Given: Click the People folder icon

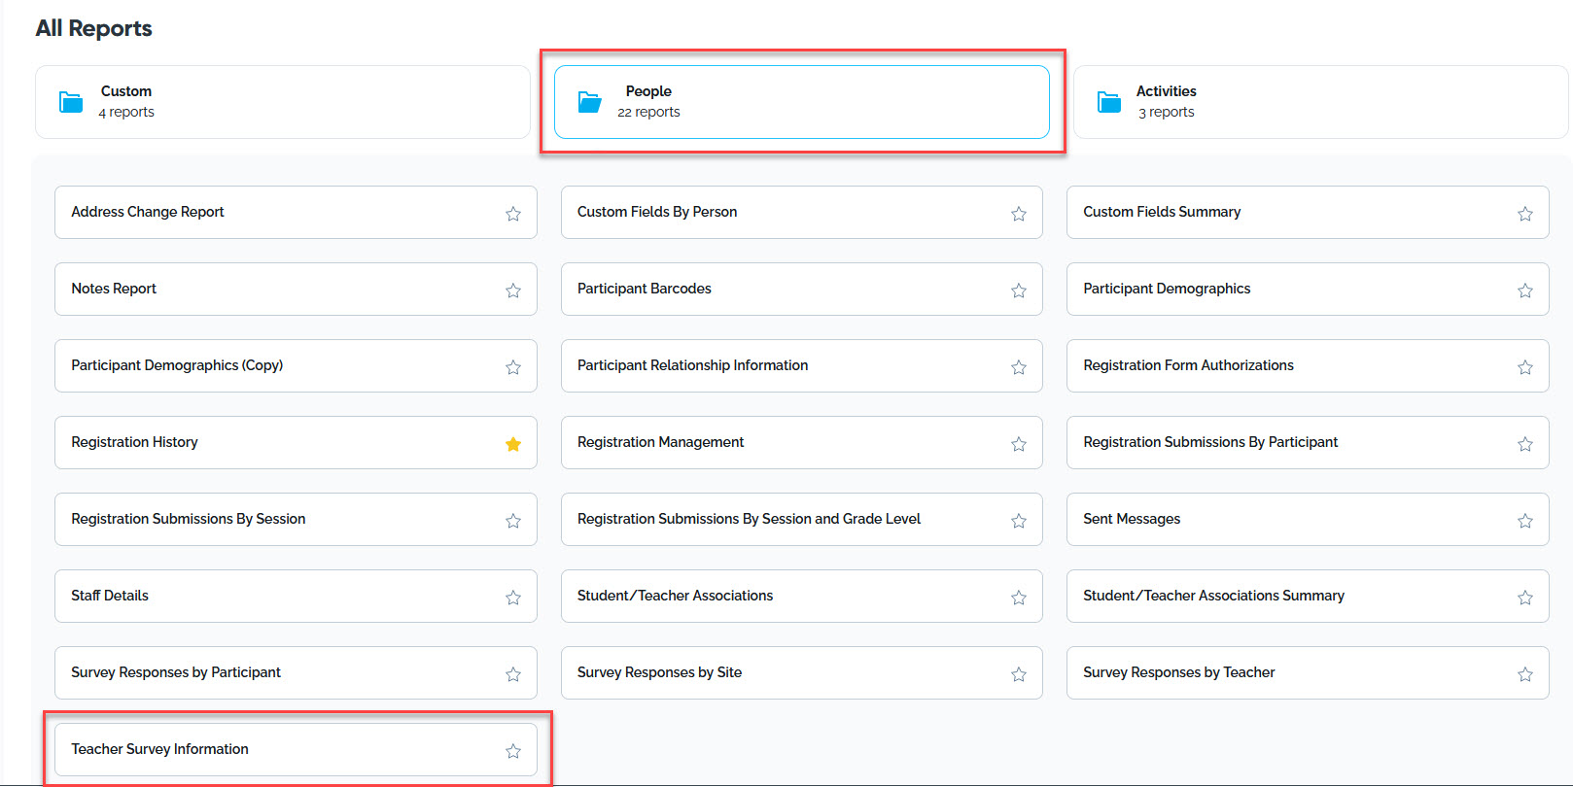Looking at the screenshot, I should (x=590, y=102).
